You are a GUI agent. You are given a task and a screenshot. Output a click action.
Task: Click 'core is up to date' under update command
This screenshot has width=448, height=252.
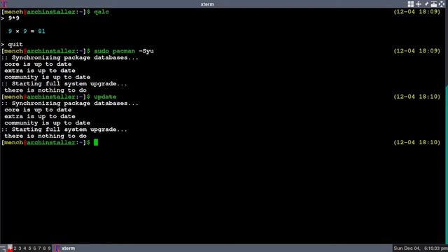(x=38, y=110)
